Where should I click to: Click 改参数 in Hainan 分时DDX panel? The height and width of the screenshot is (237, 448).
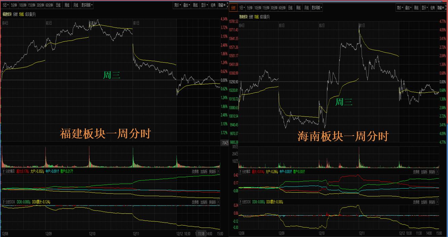pyautogui.click(x=417, y=202)
